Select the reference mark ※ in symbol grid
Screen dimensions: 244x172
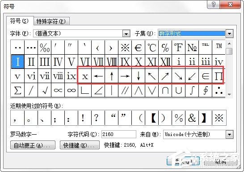click(125, 47)
